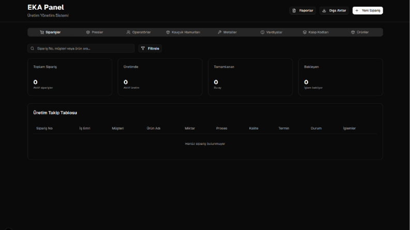Image resolution: width=410 pixels, height=230 pixels.
Task: Switch to the Vardiyalar tab
Action: (271, 32)
